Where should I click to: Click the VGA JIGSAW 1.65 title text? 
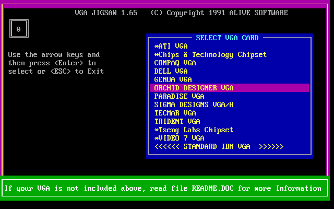[x=106, y=13]
